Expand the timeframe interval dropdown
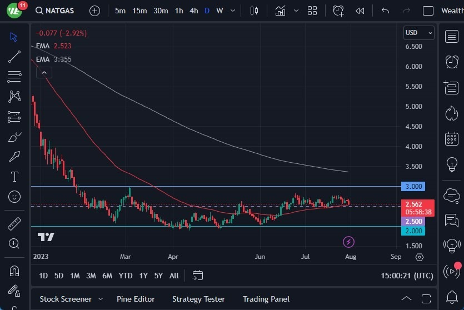Viewport: 464px width, 310px height. 233,11
